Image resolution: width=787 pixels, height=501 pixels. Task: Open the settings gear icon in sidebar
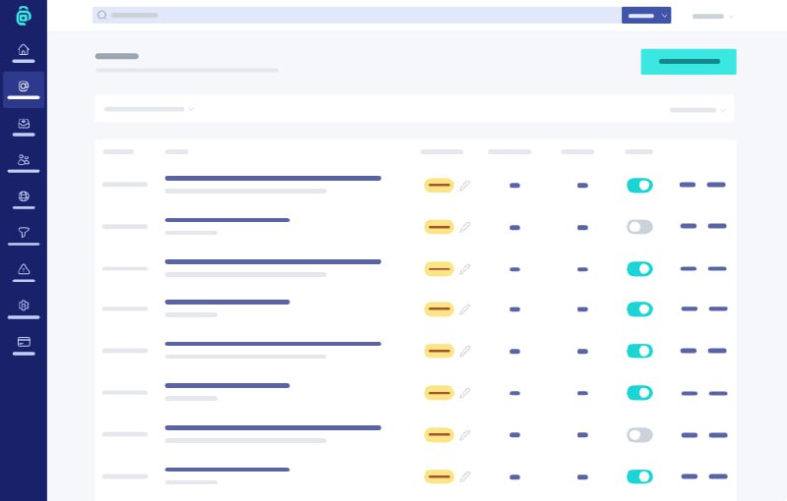coord(24,306)
